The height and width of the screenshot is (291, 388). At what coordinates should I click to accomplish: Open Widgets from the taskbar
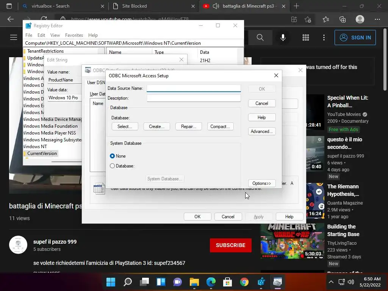coord(161,282)
